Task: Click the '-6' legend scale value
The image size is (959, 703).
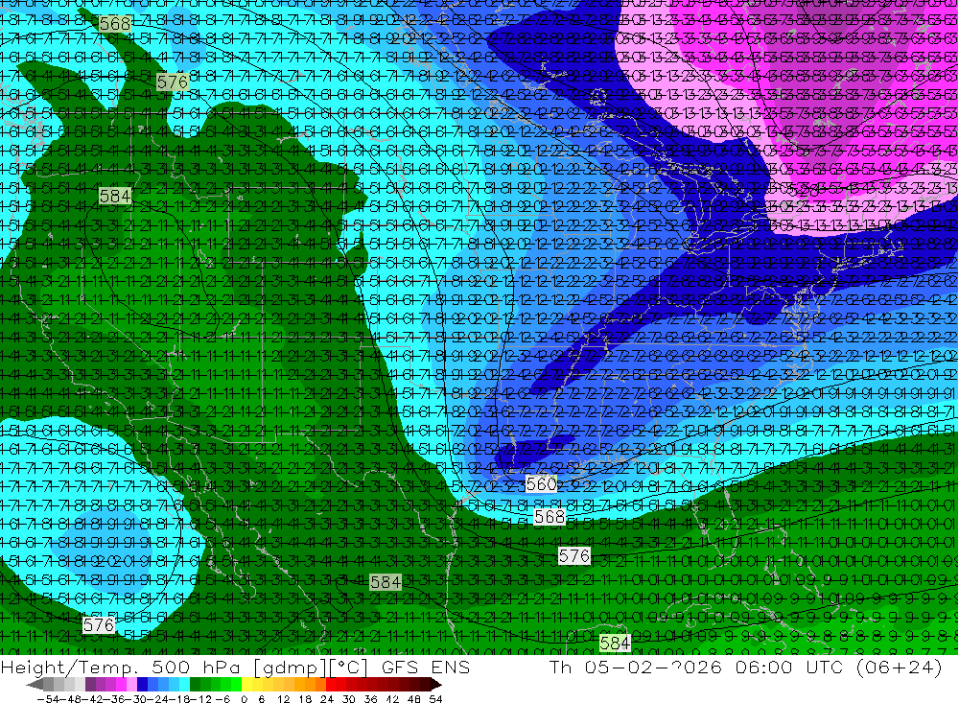Action: pos(222,699)
